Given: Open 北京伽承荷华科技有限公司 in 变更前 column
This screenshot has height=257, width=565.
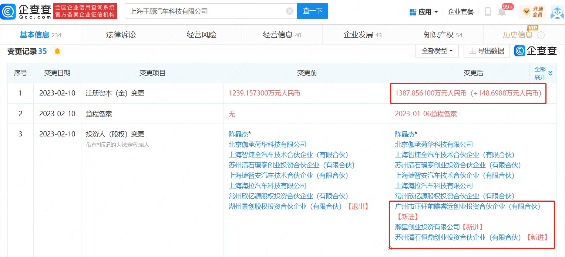Looking at the screenshot, I should pos(268,145).
